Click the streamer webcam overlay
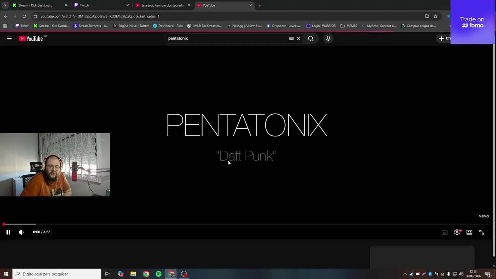Viewport: 496px width, 279px height. (x=55, y=165)
